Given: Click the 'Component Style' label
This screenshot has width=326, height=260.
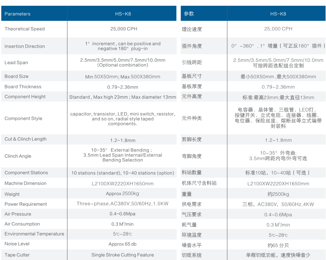Looking at the screenshot, I should pyautogui.click(x=23, y=118).
